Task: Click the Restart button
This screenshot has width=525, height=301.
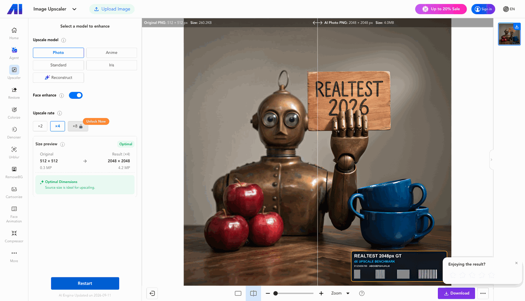Action: point(85,284)
